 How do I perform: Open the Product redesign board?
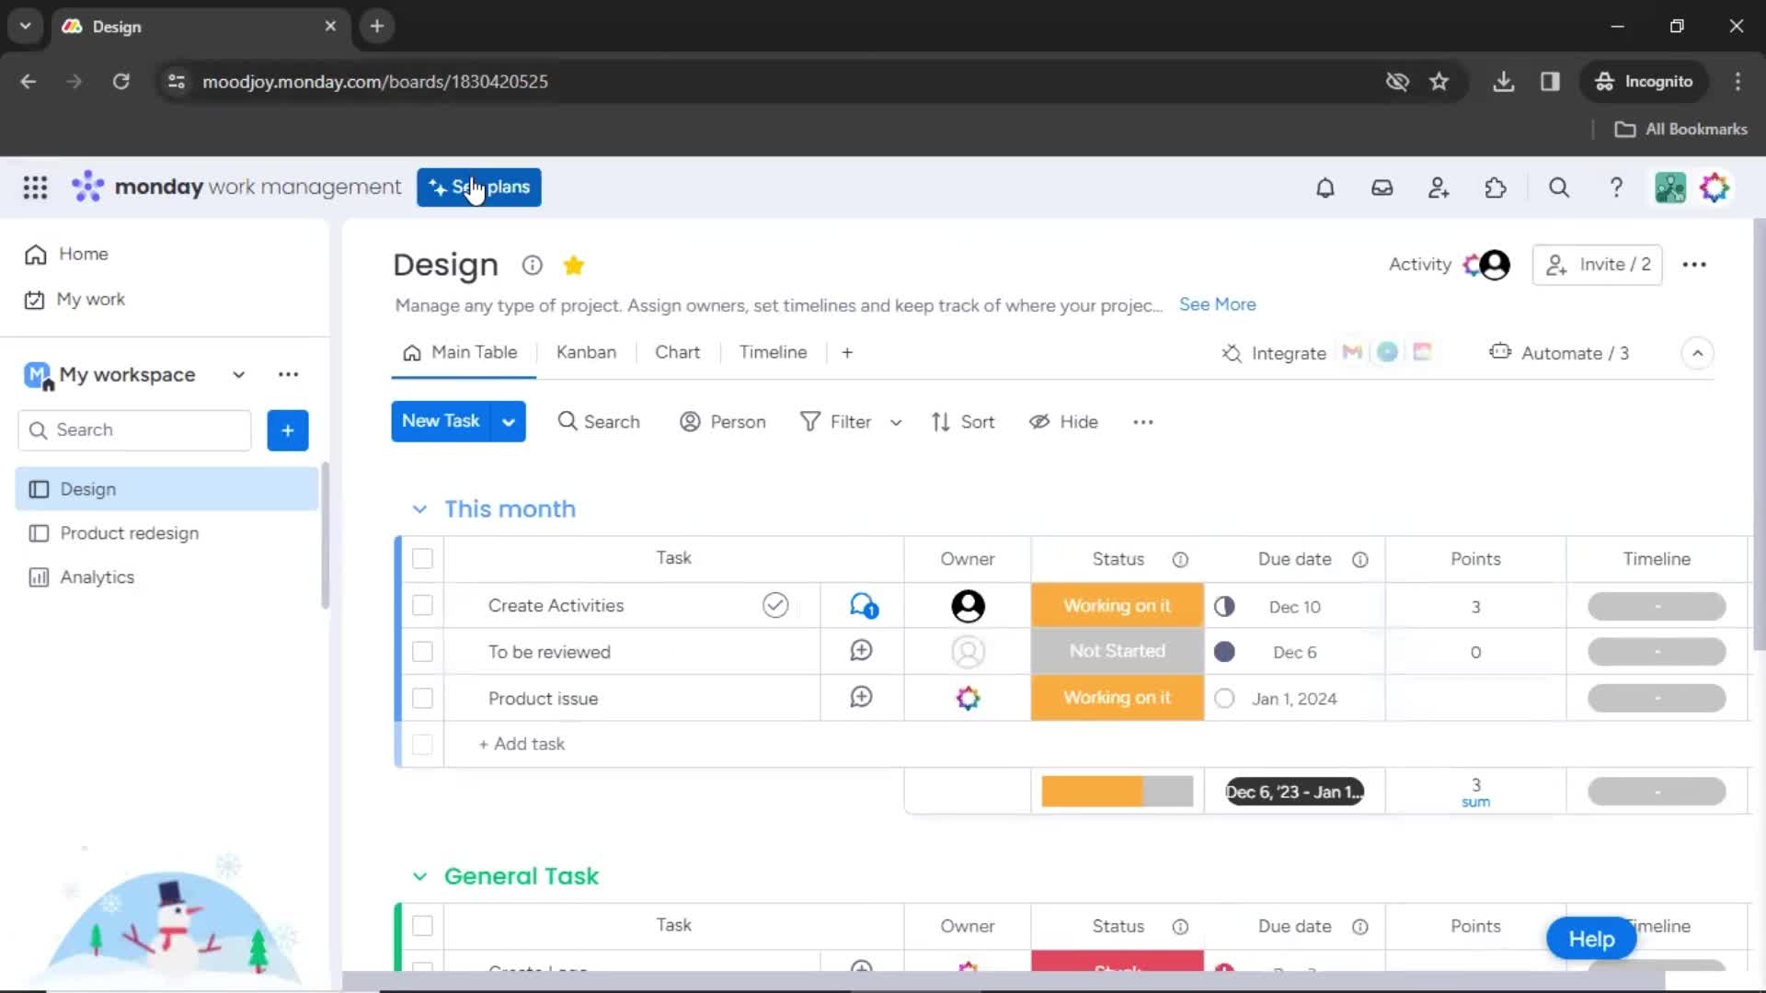pyautogui.click(x=166, y=533)
